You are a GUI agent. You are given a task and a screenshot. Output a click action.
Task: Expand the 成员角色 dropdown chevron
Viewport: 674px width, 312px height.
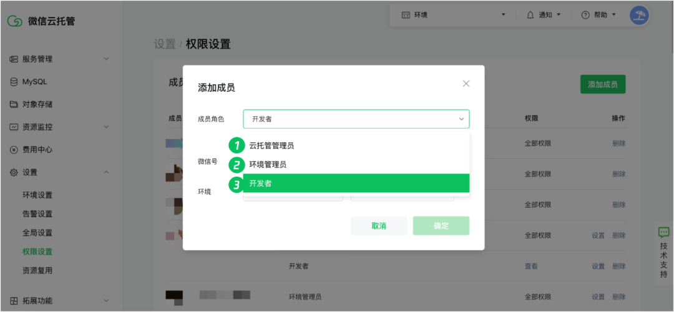pos(461,119)
